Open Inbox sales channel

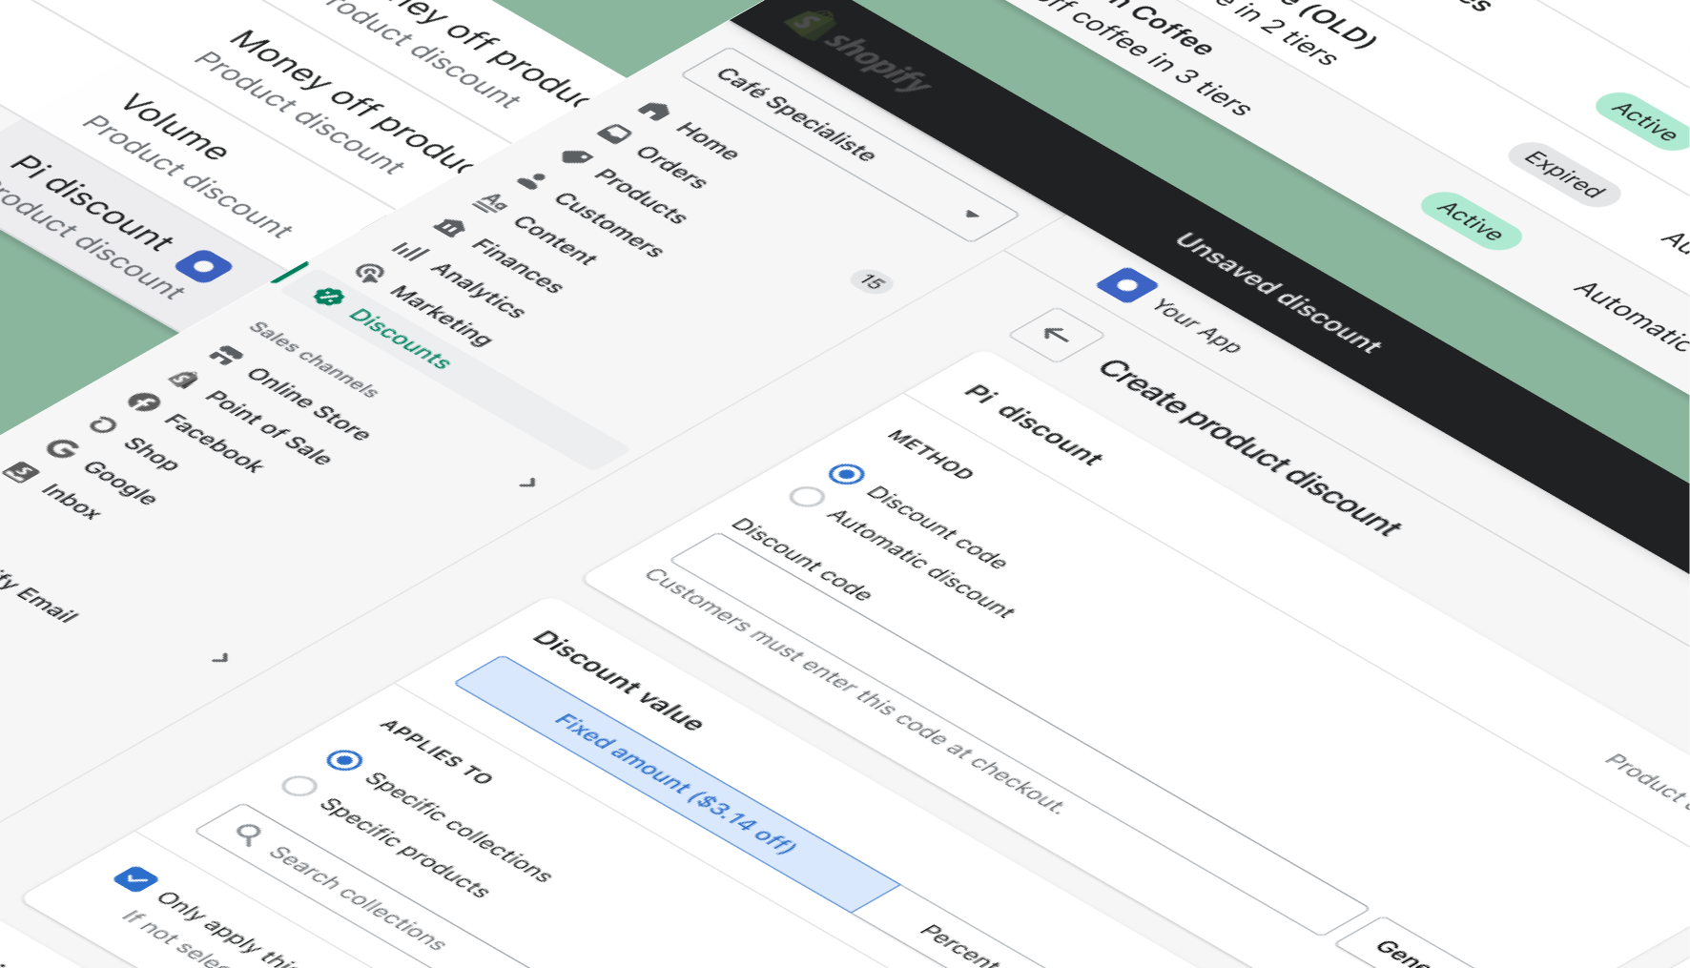pyautogui.click(x=71, y=500)
